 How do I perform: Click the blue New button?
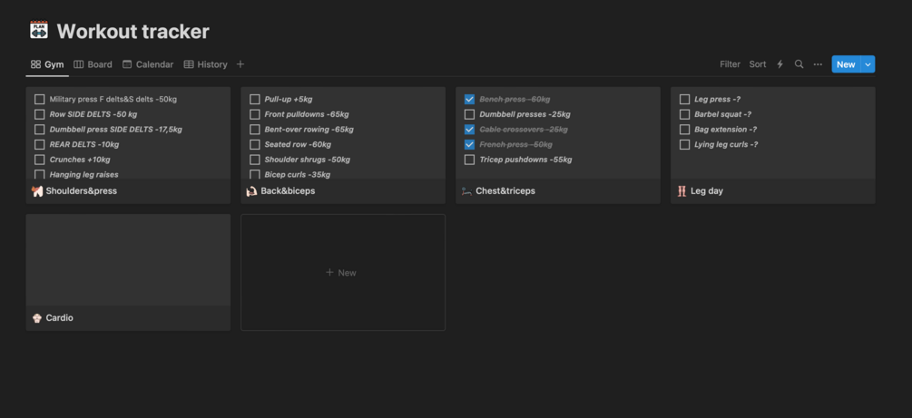coord(847,64)
